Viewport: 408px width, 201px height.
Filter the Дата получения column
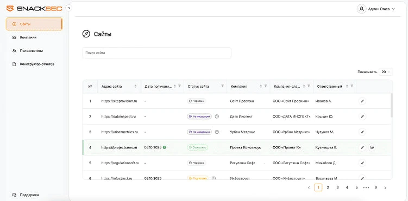click(179, 86)
